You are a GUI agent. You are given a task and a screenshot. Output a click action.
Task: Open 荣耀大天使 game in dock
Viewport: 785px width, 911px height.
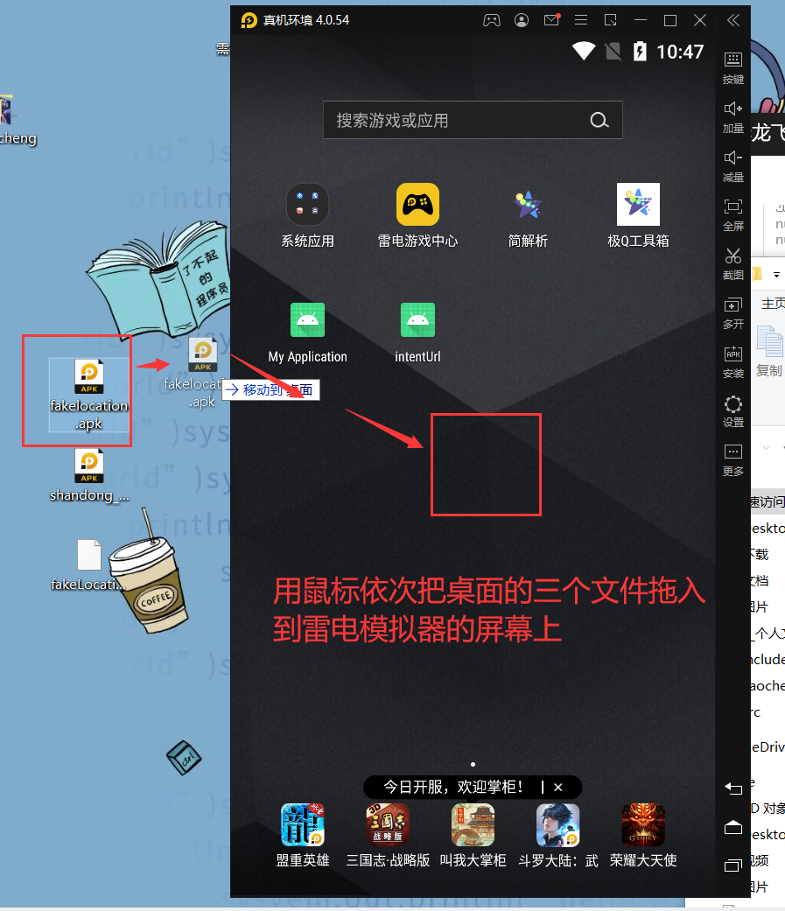pyautogui.click(x=643, y=836)
